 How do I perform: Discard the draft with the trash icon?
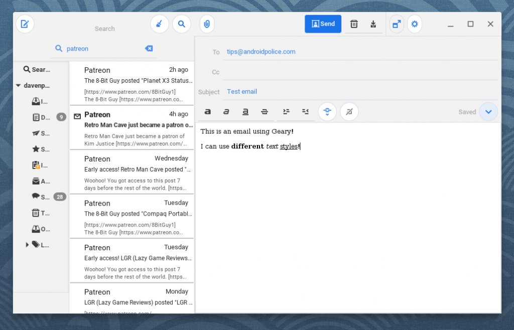point(355,24)
